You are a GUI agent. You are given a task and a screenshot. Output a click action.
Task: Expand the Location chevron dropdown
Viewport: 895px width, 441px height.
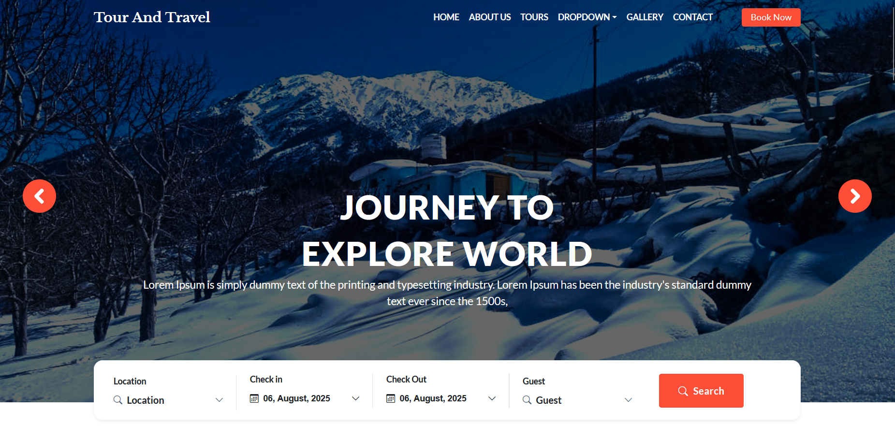[x=219, y=400]
